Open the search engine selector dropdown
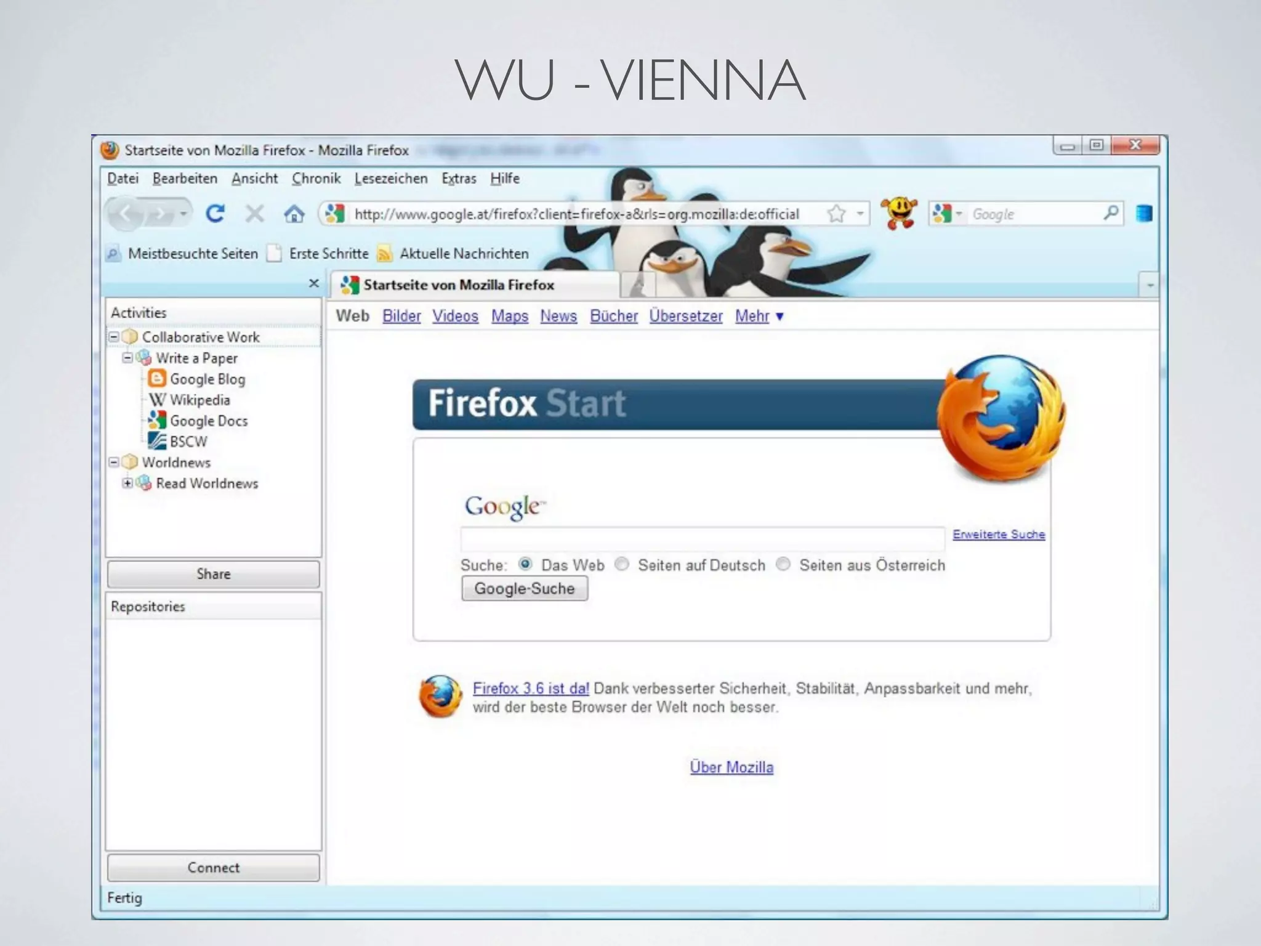The width and height of the screenshot is (1261, 946). [x=958, y=214]
